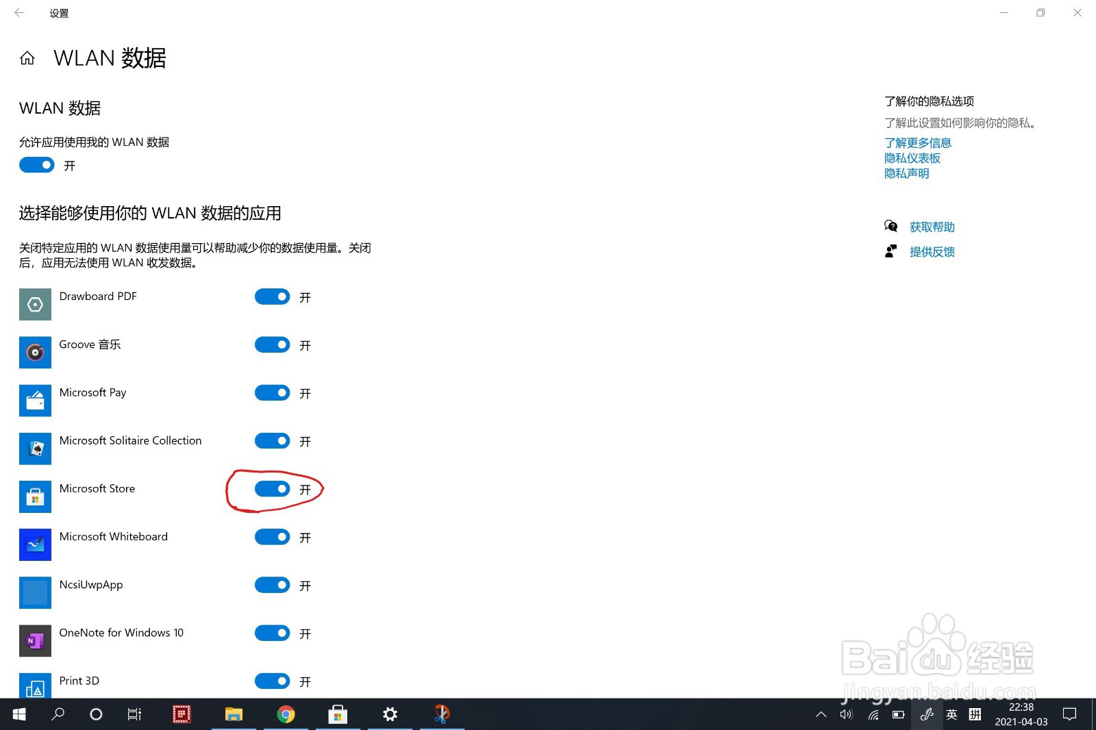1096x730 pixels.
Task: Open the red app on taskbar
Action: [182, 714]
